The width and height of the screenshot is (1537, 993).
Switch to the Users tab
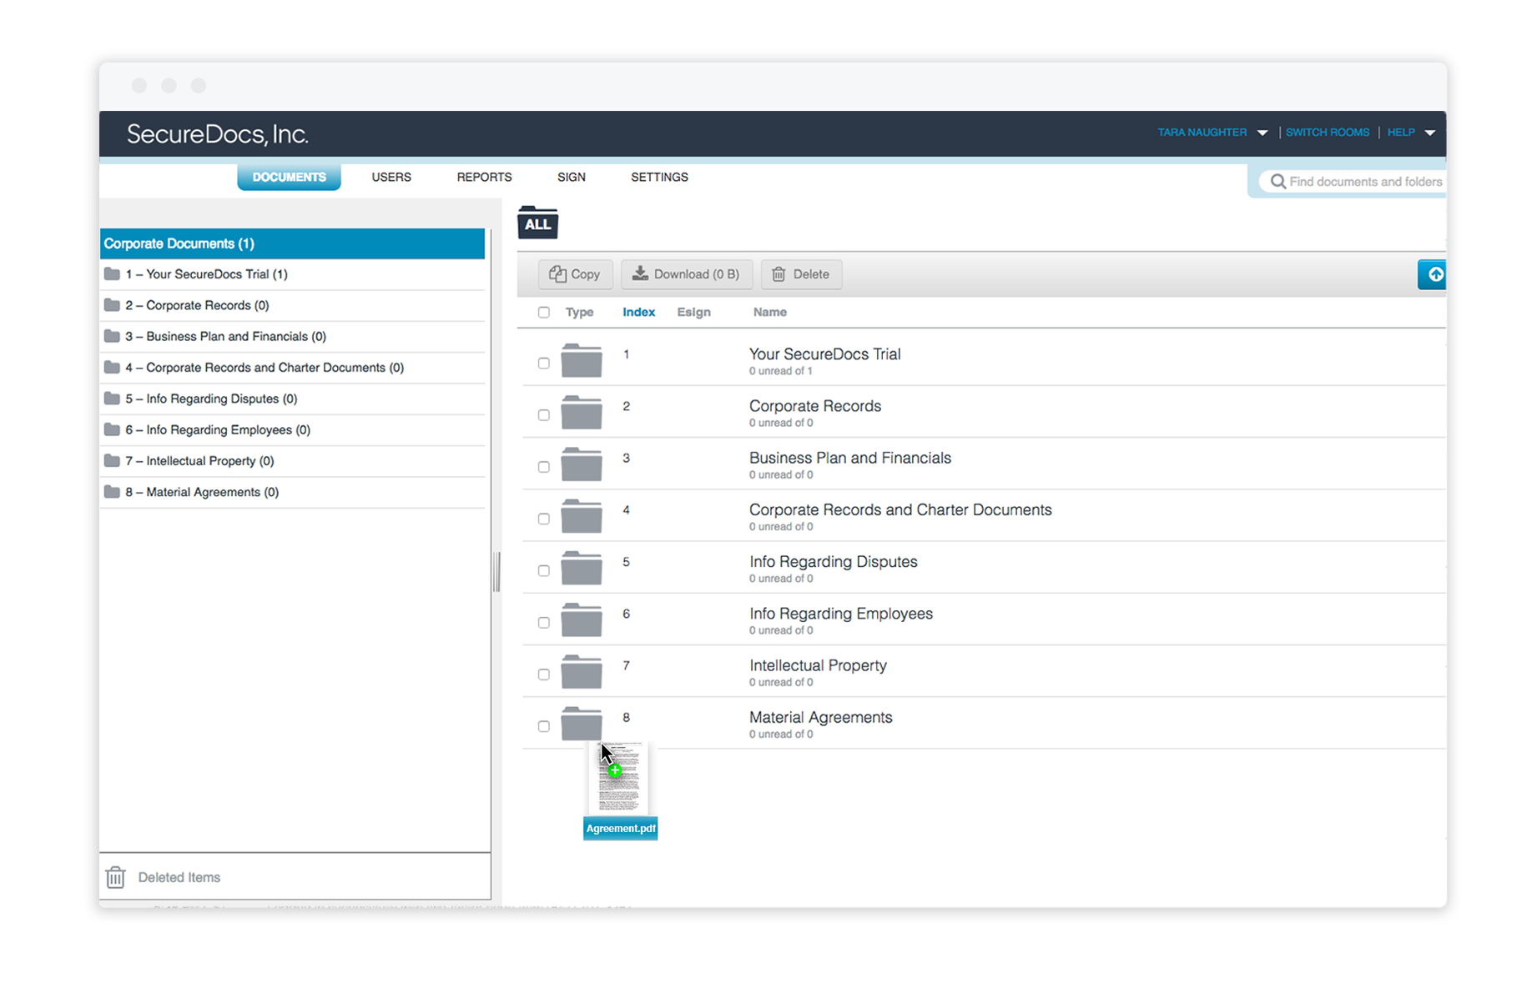pos(391,177)
